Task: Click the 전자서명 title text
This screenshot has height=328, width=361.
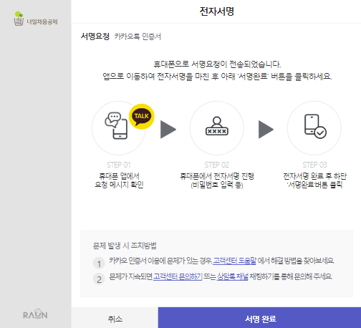Action: 217,11
